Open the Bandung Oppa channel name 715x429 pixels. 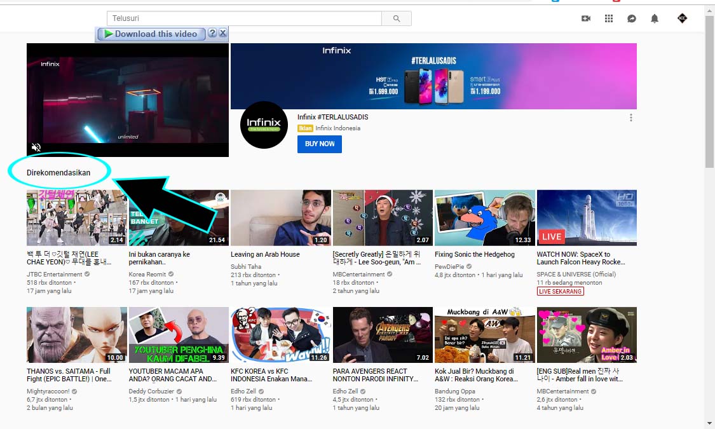(455, 391)
